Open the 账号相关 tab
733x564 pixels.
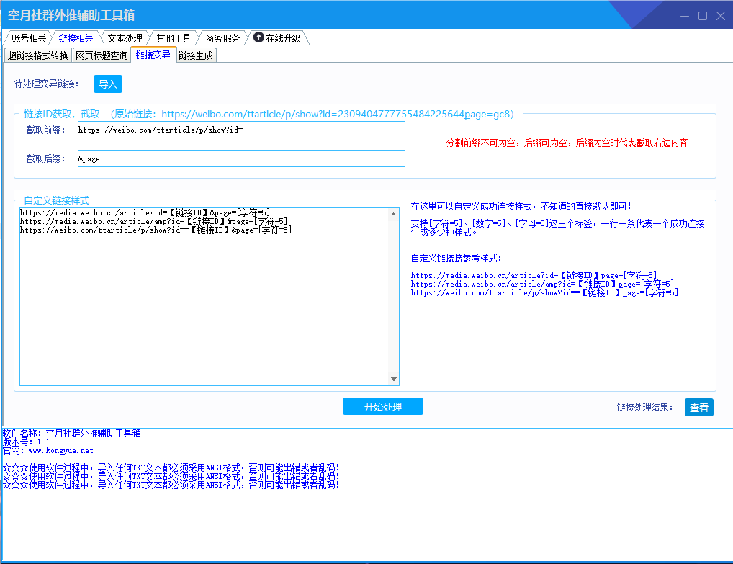(x=29, y=38)
